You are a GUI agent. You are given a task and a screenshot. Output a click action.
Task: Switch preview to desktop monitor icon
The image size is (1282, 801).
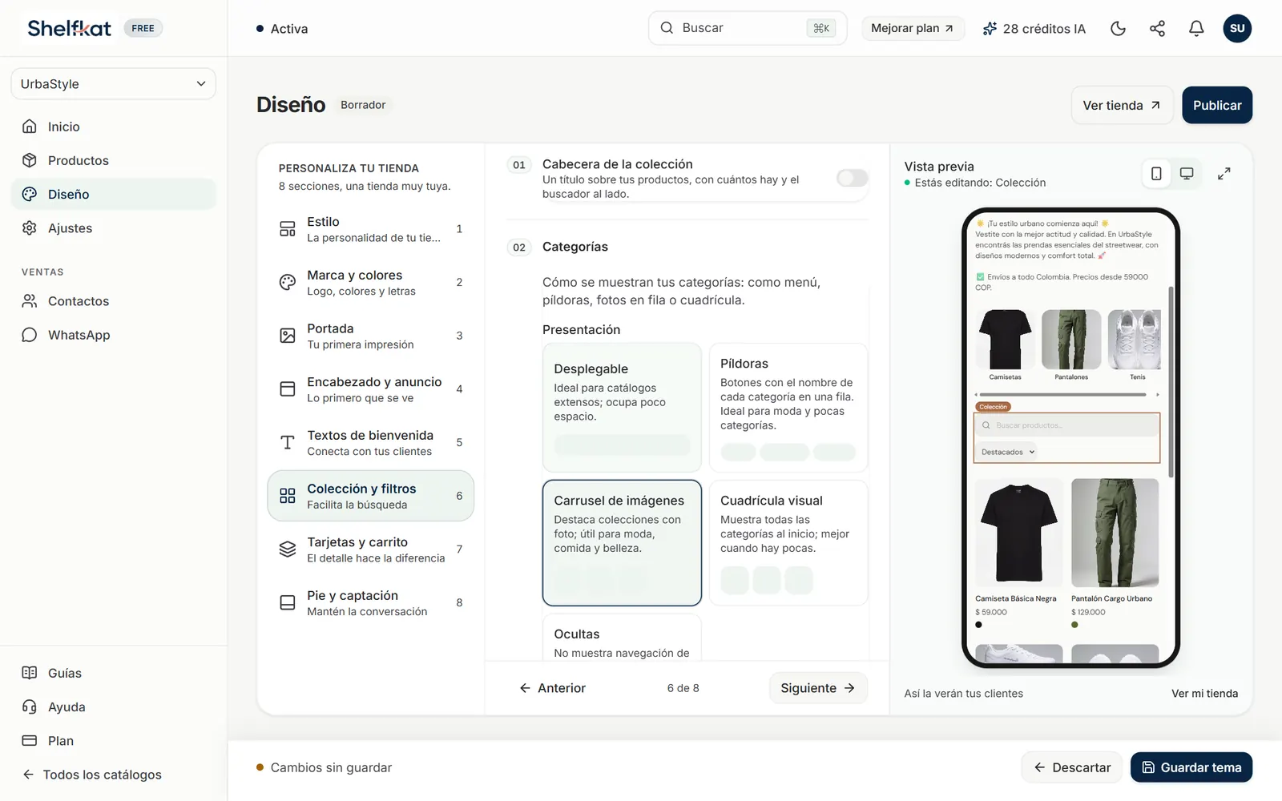coord(1187,174)
